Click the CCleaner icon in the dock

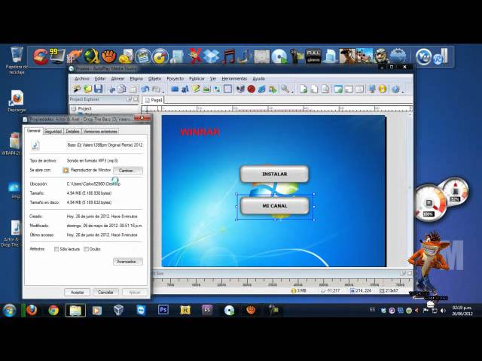point(41,56)
